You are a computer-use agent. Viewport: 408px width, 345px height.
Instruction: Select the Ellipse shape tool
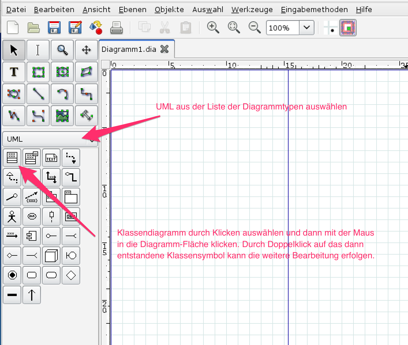click(62, 72)
